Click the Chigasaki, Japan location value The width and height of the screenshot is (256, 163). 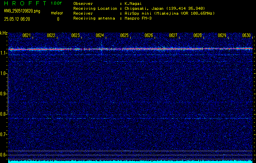tap(165, 8)
